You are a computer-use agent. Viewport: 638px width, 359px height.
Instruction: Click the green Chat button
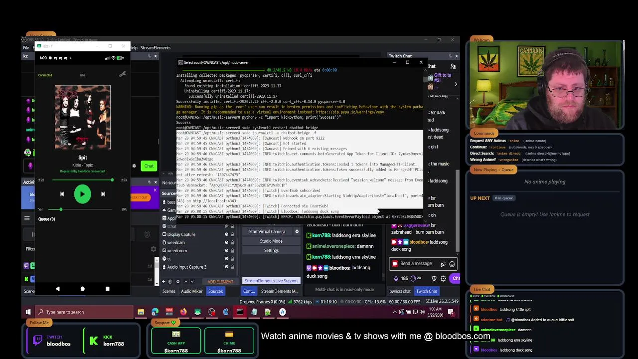point(149,166)
